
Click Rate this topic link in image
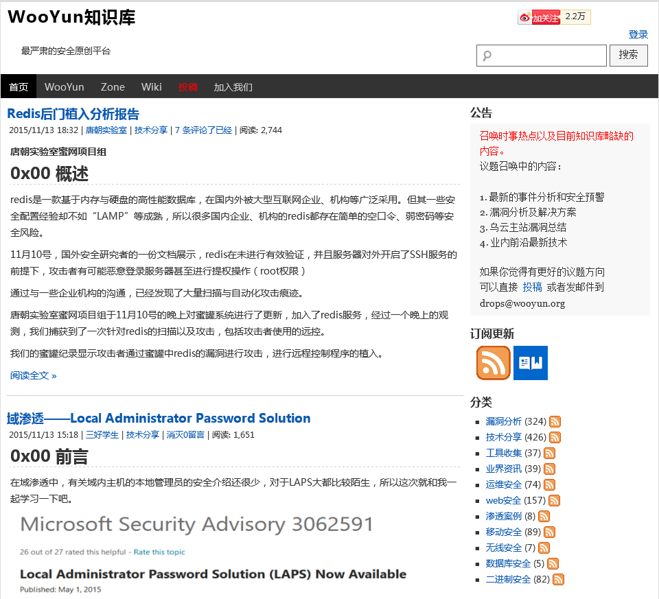tap(159, 552)
